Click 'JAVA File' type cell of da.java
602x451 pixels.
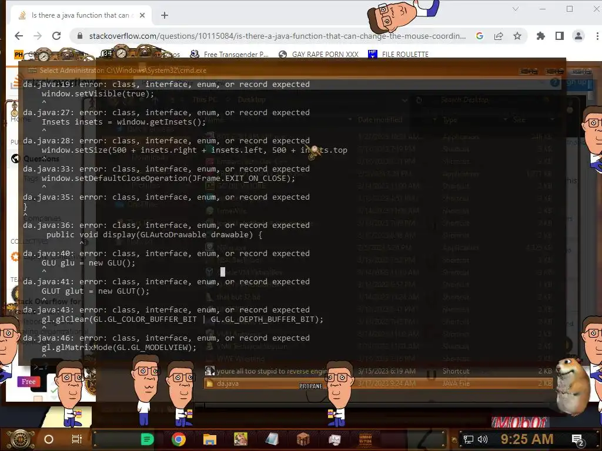click(456, 383)
